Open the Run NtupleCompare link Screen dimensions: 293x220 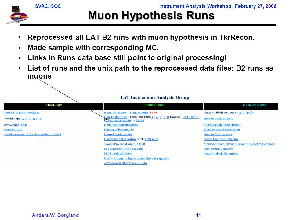click(x=219, y=149)
